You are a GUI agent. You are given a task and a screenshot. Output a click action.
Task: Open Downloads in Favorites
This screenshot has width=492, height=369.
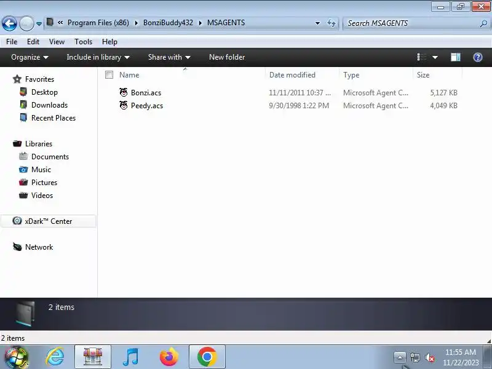pyautogui.click(x=49, y=105)
